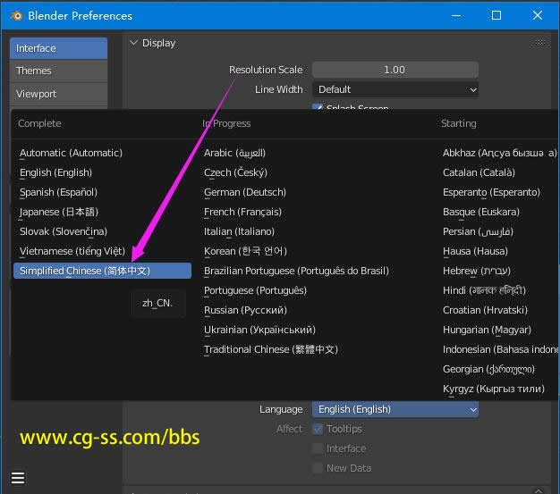Enable the Interface translation checkbox
The image size is (560, 494).
coord(318,448)
